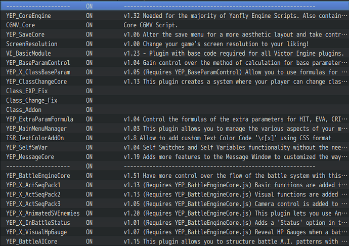Select the YEP_BattleAICore plugin row
Screen dimensions: 349x246
[x=174, y=241]
